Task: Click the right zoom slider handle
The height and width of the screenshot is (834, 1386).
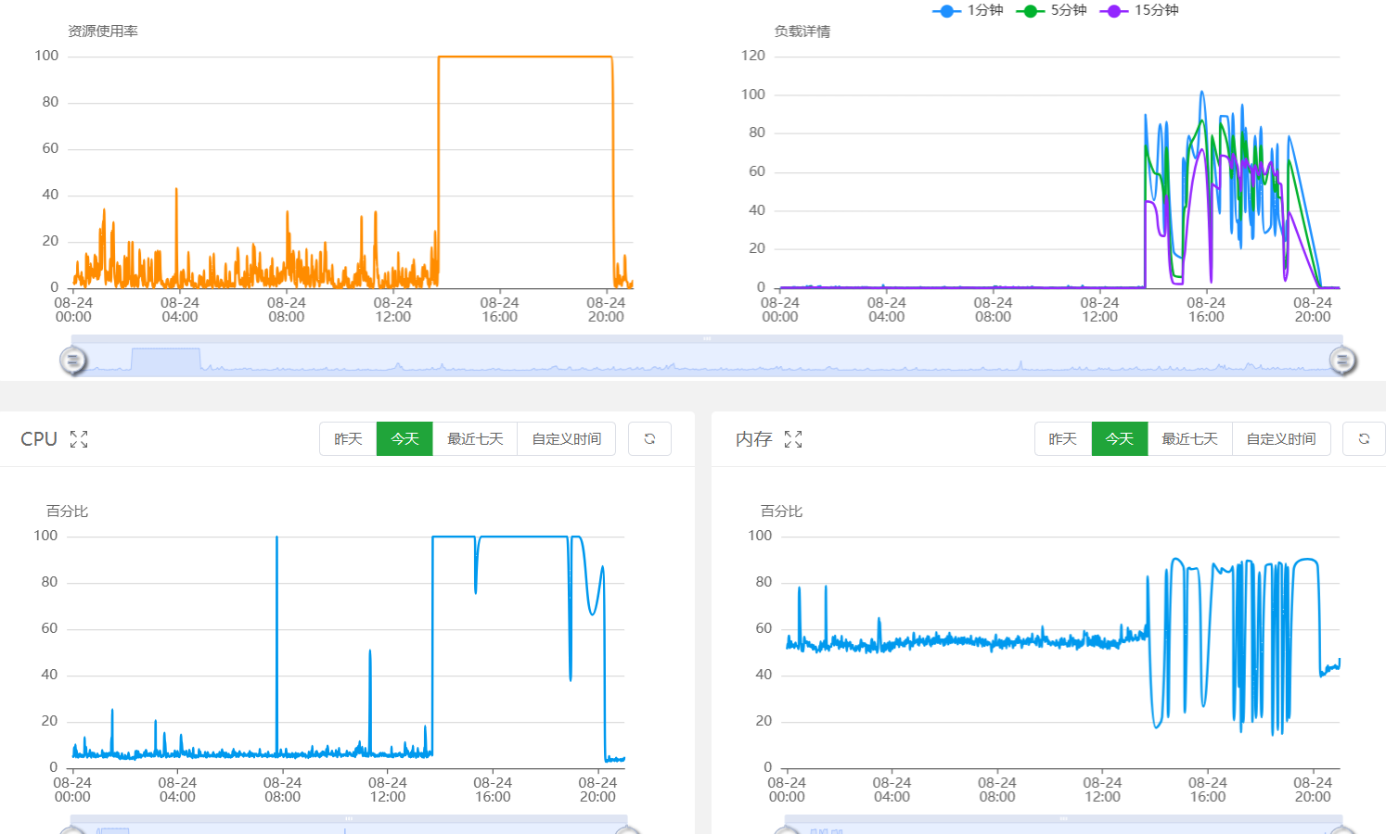Action: click(1342, 360)
